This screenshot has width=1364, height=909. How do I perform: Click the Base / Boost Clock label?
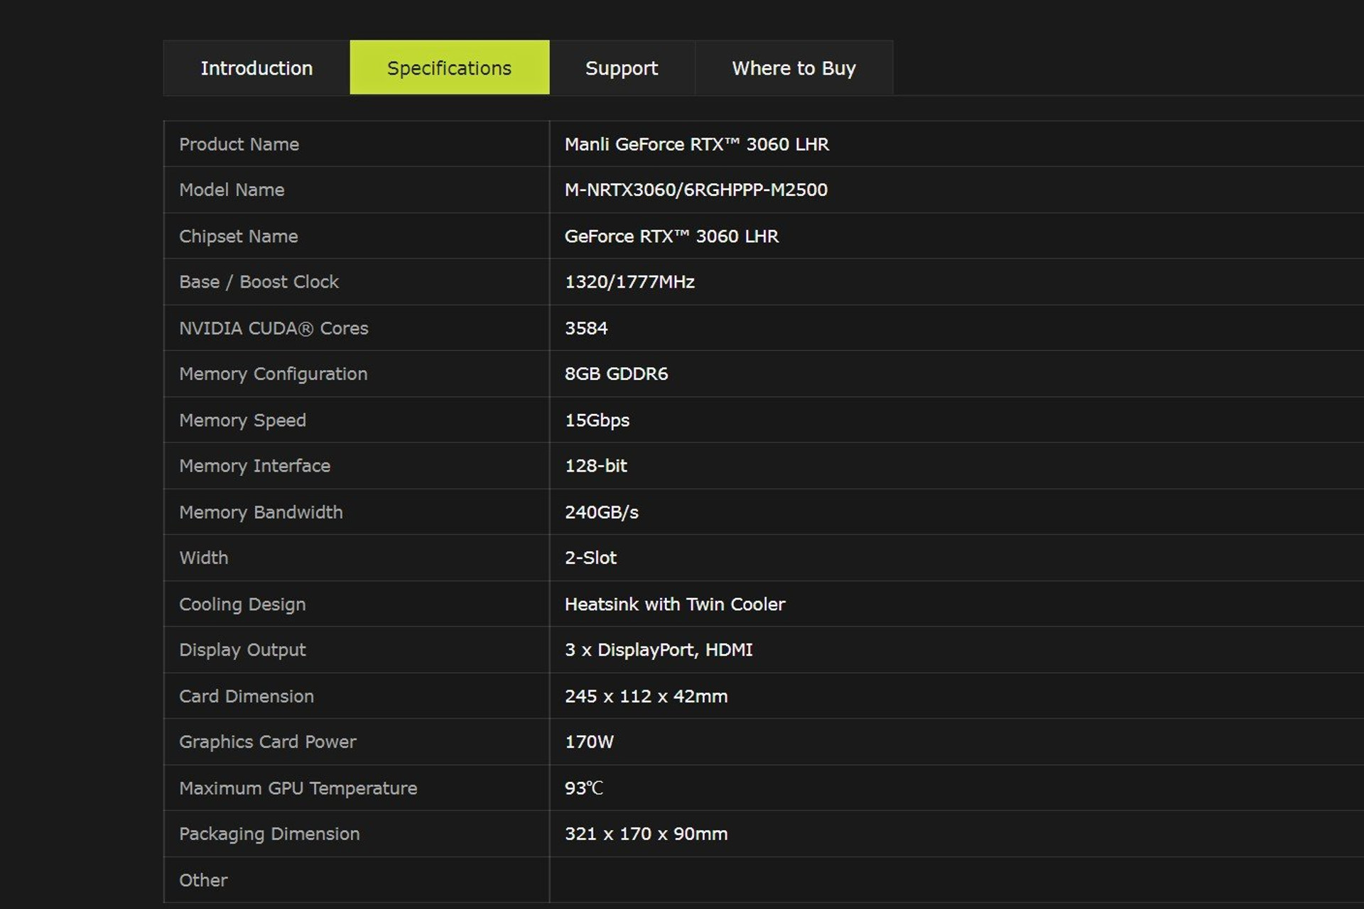pyautogui.click(x=259, y=282)
